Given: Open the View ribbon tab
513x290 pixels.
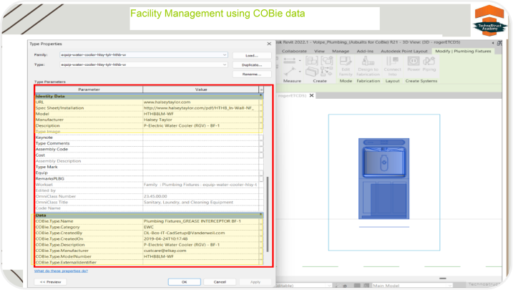Looking at the screenshot, I should coord(319,52).
